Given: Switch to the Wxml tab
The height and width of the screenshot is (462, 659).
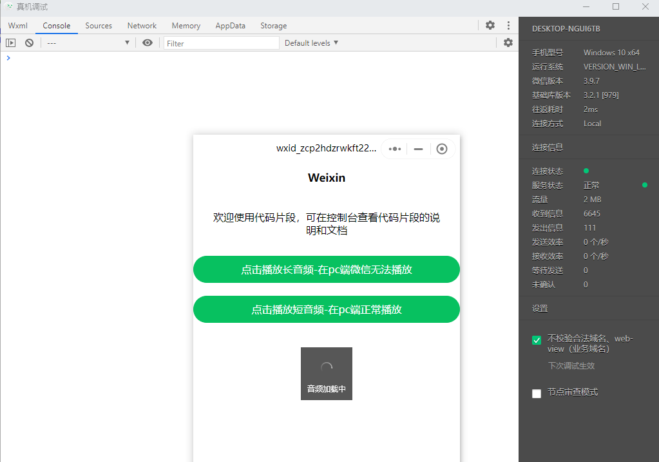Looking at the screenshot, I should pos(17,26).
